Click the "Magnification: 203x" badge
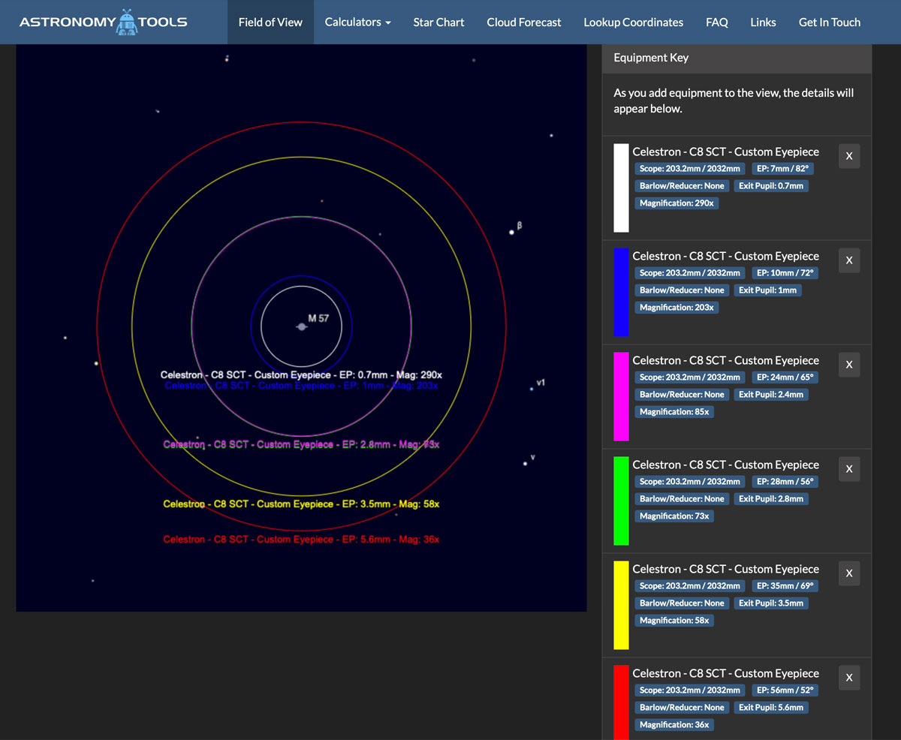Image resolution: width=901 pixels, height=740 pixels. (677, 308)
